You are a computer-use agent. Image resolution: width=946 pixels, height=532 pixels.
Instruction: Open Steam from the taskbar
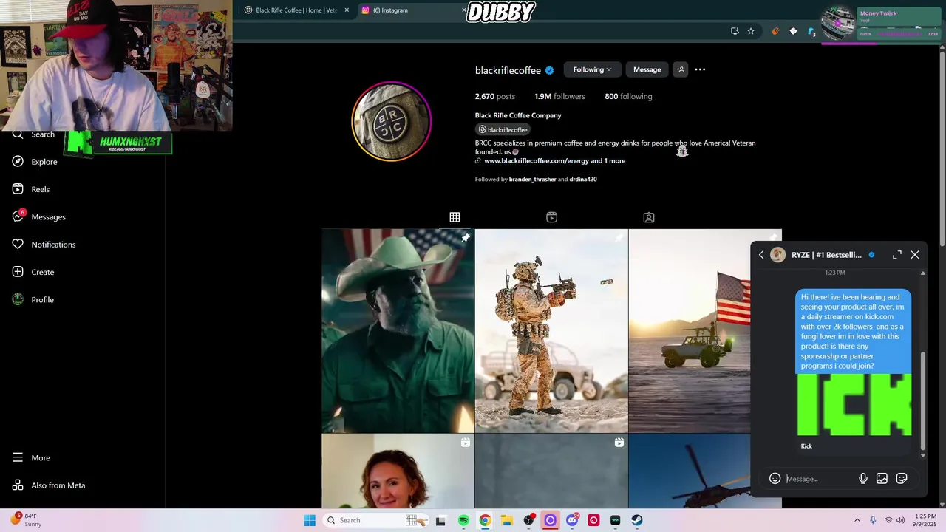[636, 520]
